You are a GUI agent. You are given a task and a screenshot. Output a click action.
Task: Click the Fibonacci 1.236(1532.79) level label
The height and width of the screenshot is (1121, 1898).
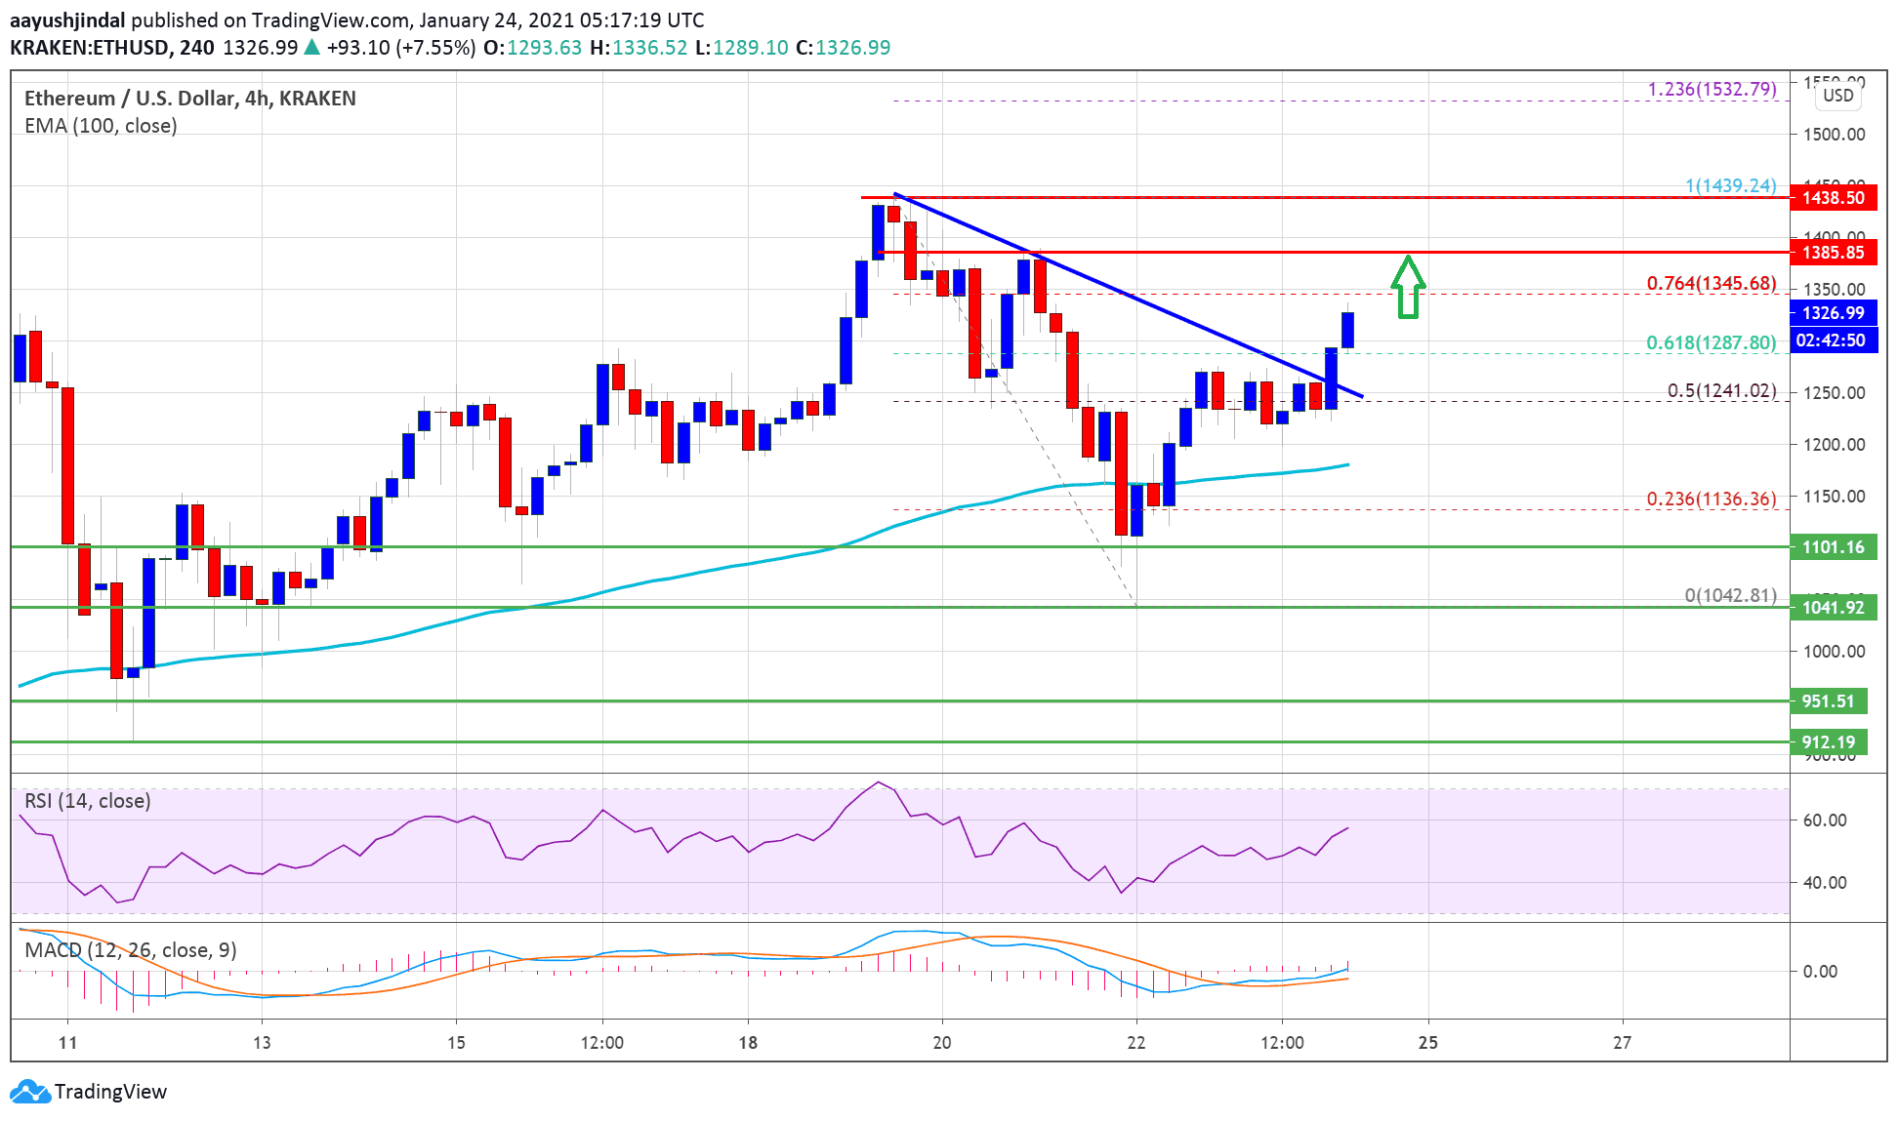pyautogui.click(x=1712, y=90)
